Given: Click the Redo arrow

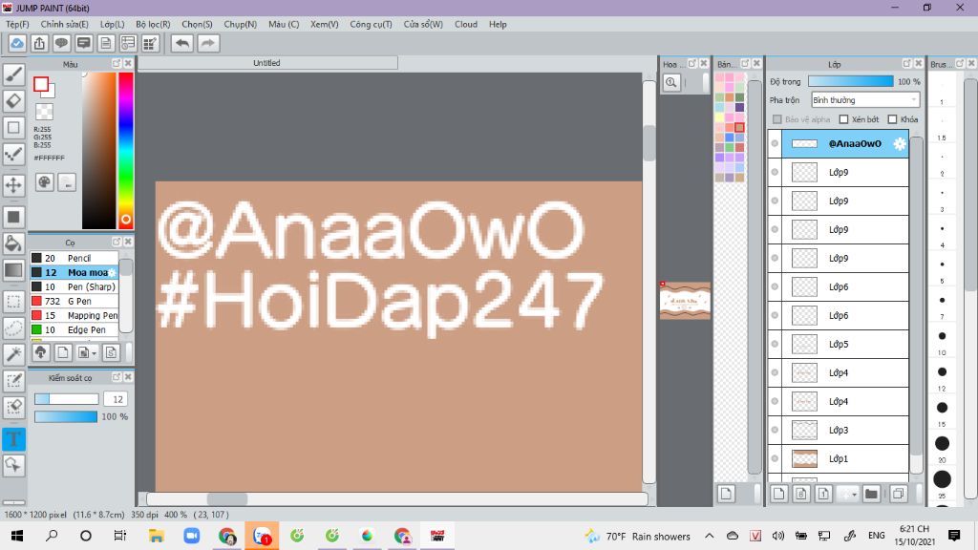Looking at the screenshot, I should click(x=208, y=43).
